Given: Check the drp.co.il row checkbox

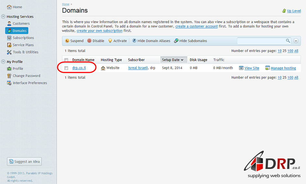Looking at the screenshot, I should point(66,68).
